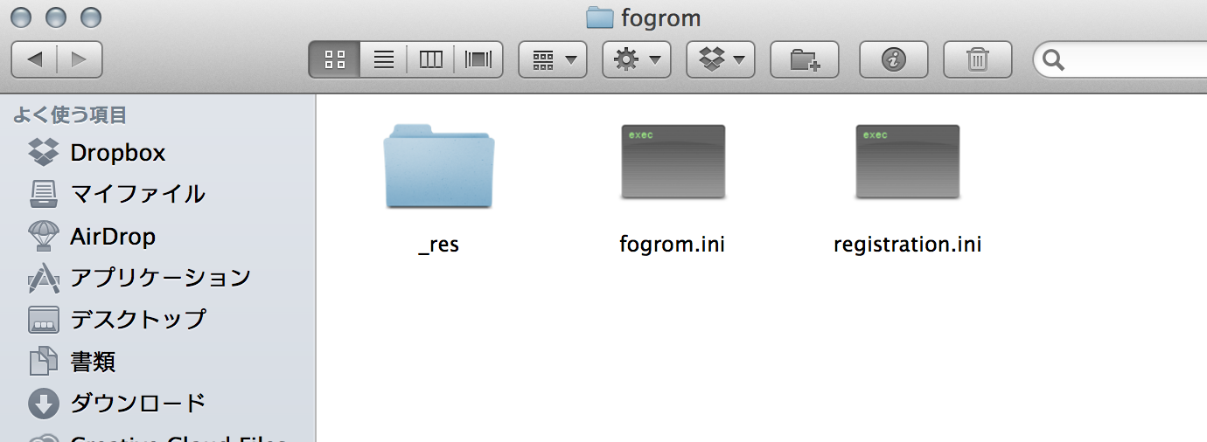Create a new folder with toolbar button
The height and width of the screenshot is (442, 1207).
[805, 59]
